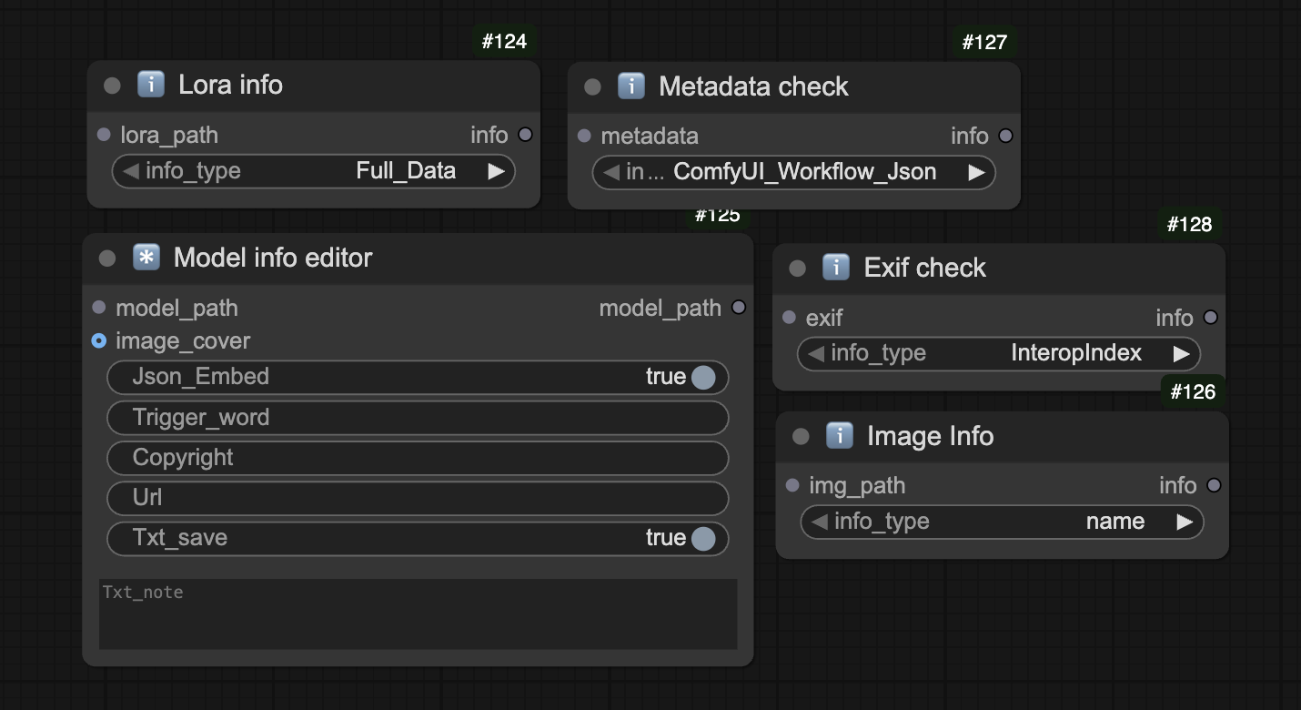Advance Image Info info_type with right arrow

click(x=1184, y=522)
